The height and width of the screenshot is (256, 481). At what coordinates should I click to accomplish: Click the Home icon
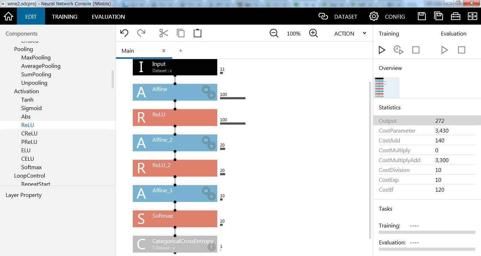pyautogui.click(x=8, y=17)
